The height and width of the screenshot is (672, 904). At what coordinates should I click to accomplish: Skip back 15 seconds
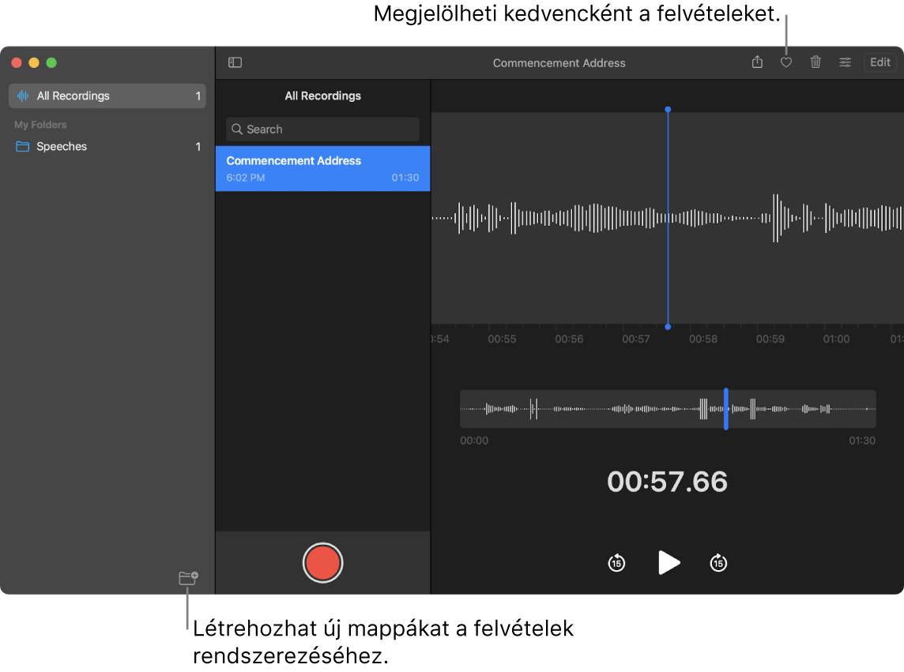point(616,562)
